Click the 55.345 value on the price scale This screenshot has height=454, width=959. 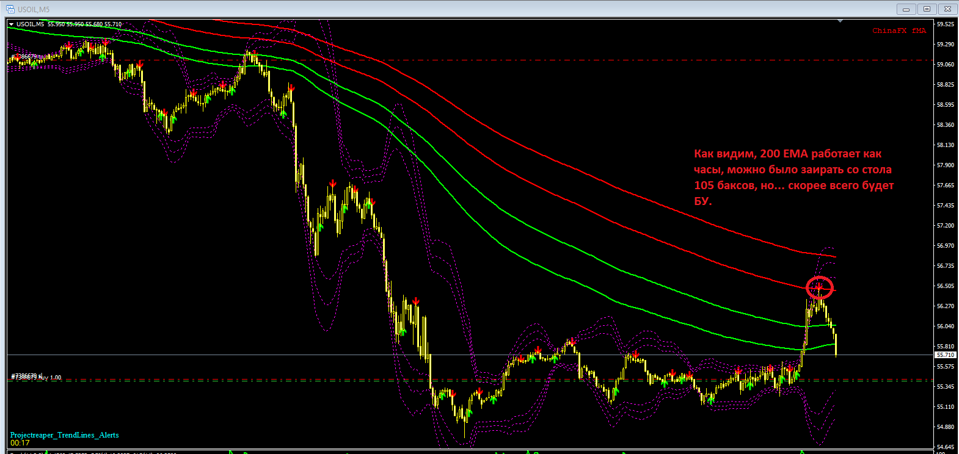(946, 386)
